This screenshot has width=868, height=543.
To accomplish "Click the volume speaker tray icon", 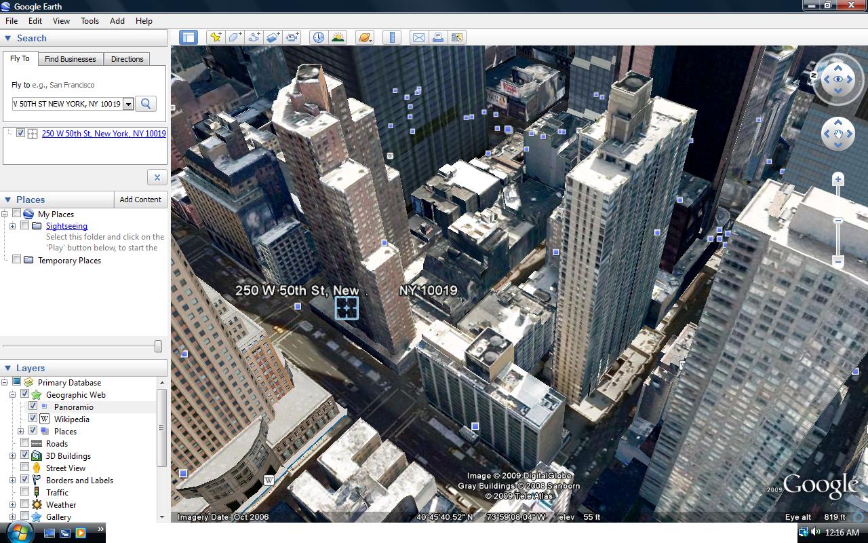I will tap(815, 532).
